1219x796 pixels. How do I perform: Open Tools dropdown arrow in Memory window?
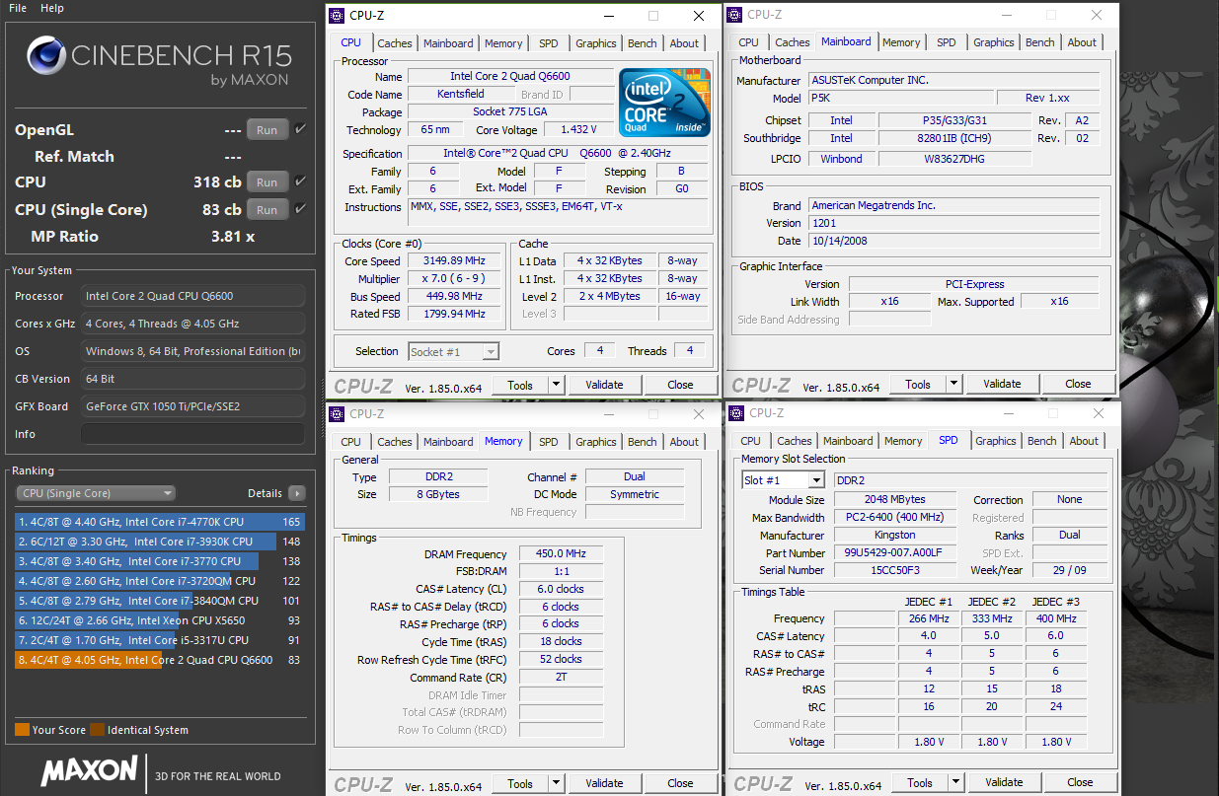[556, 783]
